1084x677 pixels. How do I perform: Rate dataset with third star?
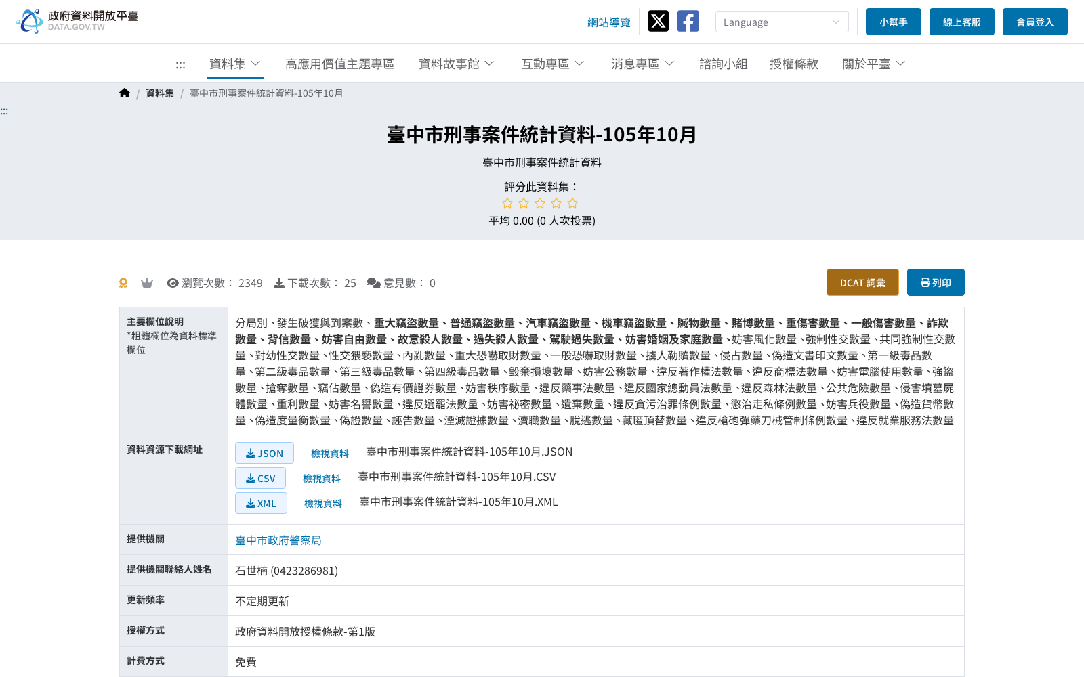click(540, 203)
